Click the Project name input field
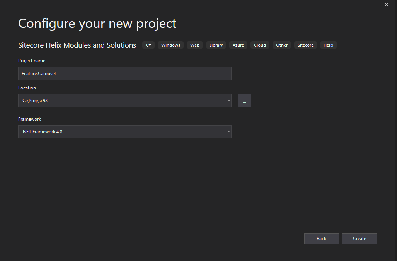397x261 pixels. coord(124,74)
